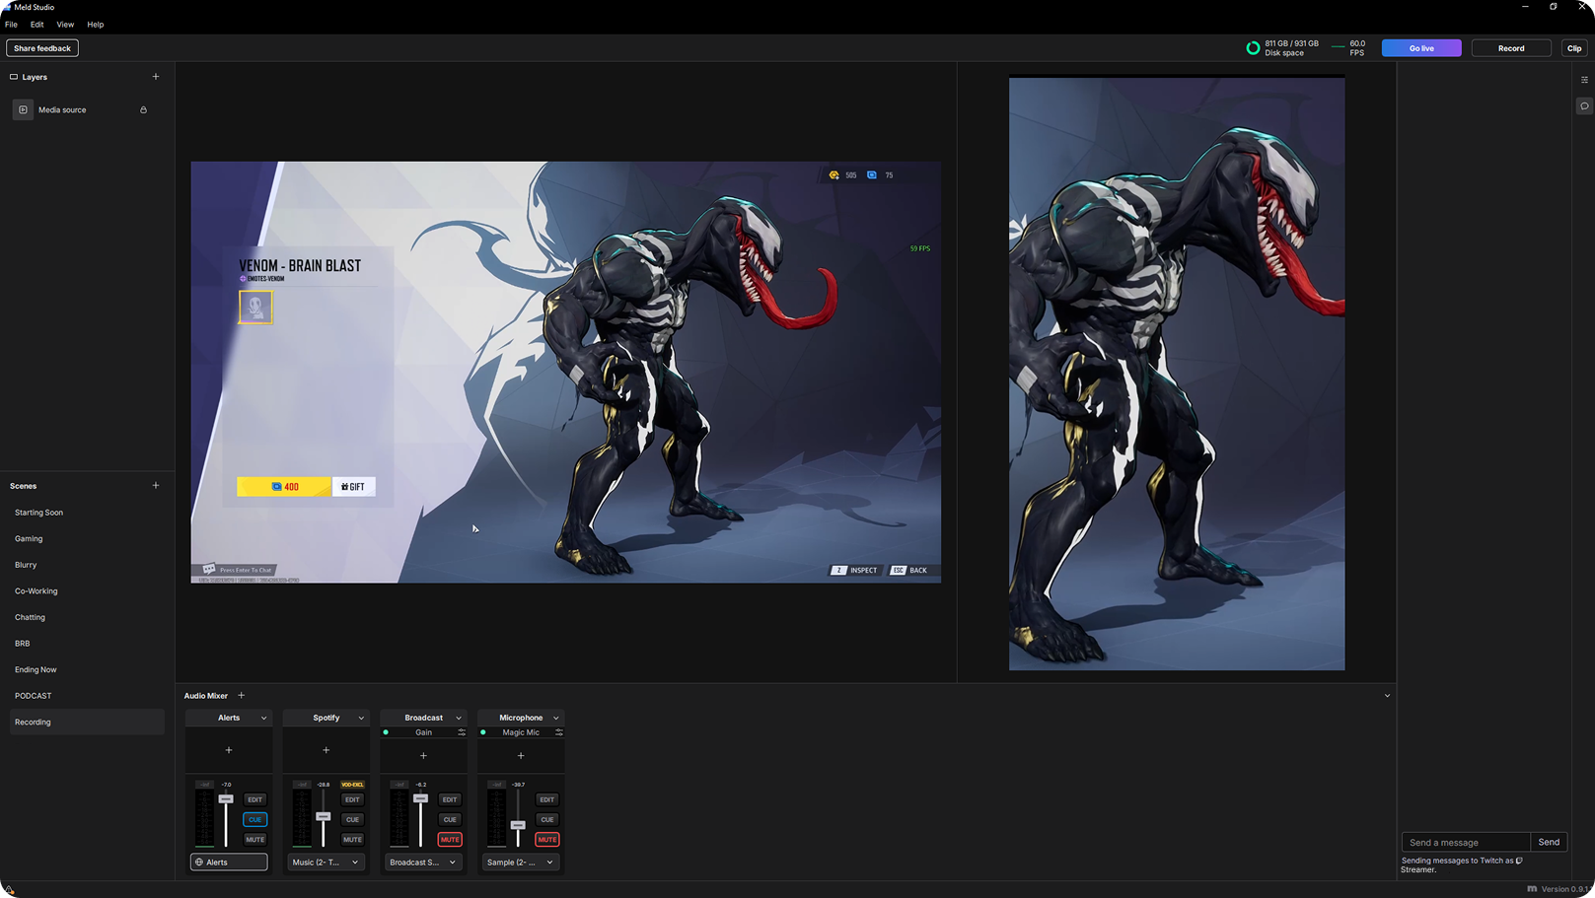This screenshot has height=898, width=1595.
Task: Click the Microphone track volume fader handle
Action: coord(518,825)
